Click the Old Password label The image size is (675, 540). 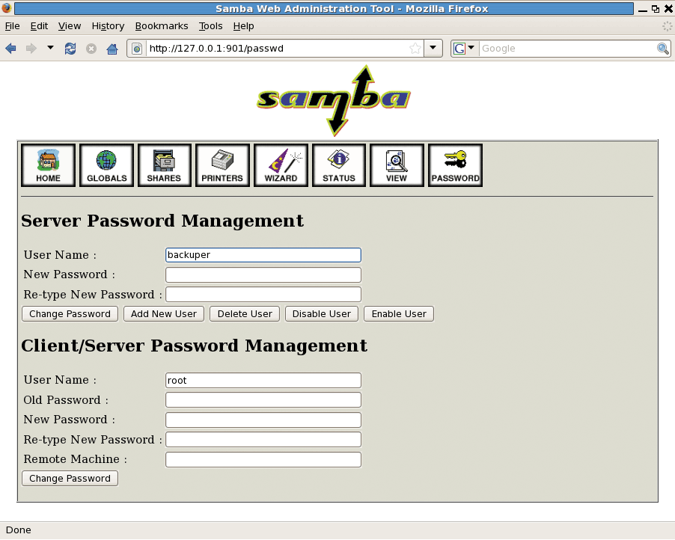(x=66, y=399)
